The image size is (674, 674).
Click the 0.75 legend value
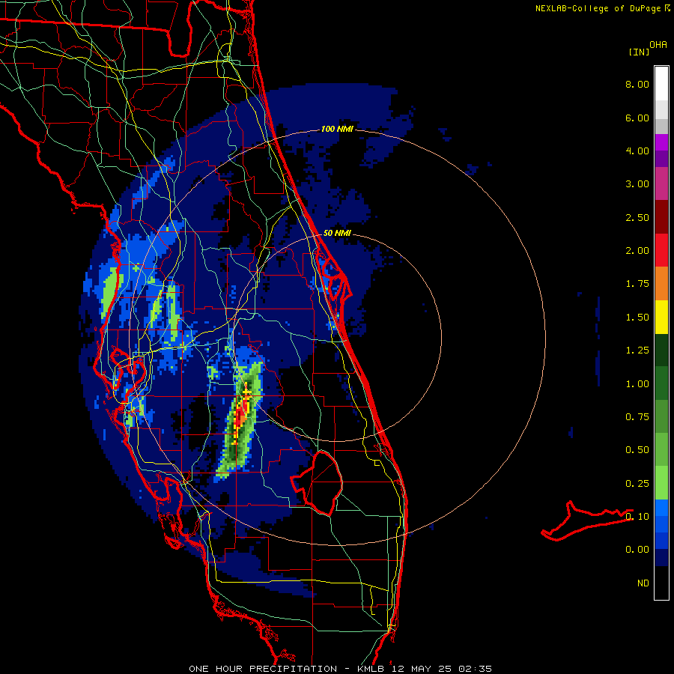pos(637,417)
